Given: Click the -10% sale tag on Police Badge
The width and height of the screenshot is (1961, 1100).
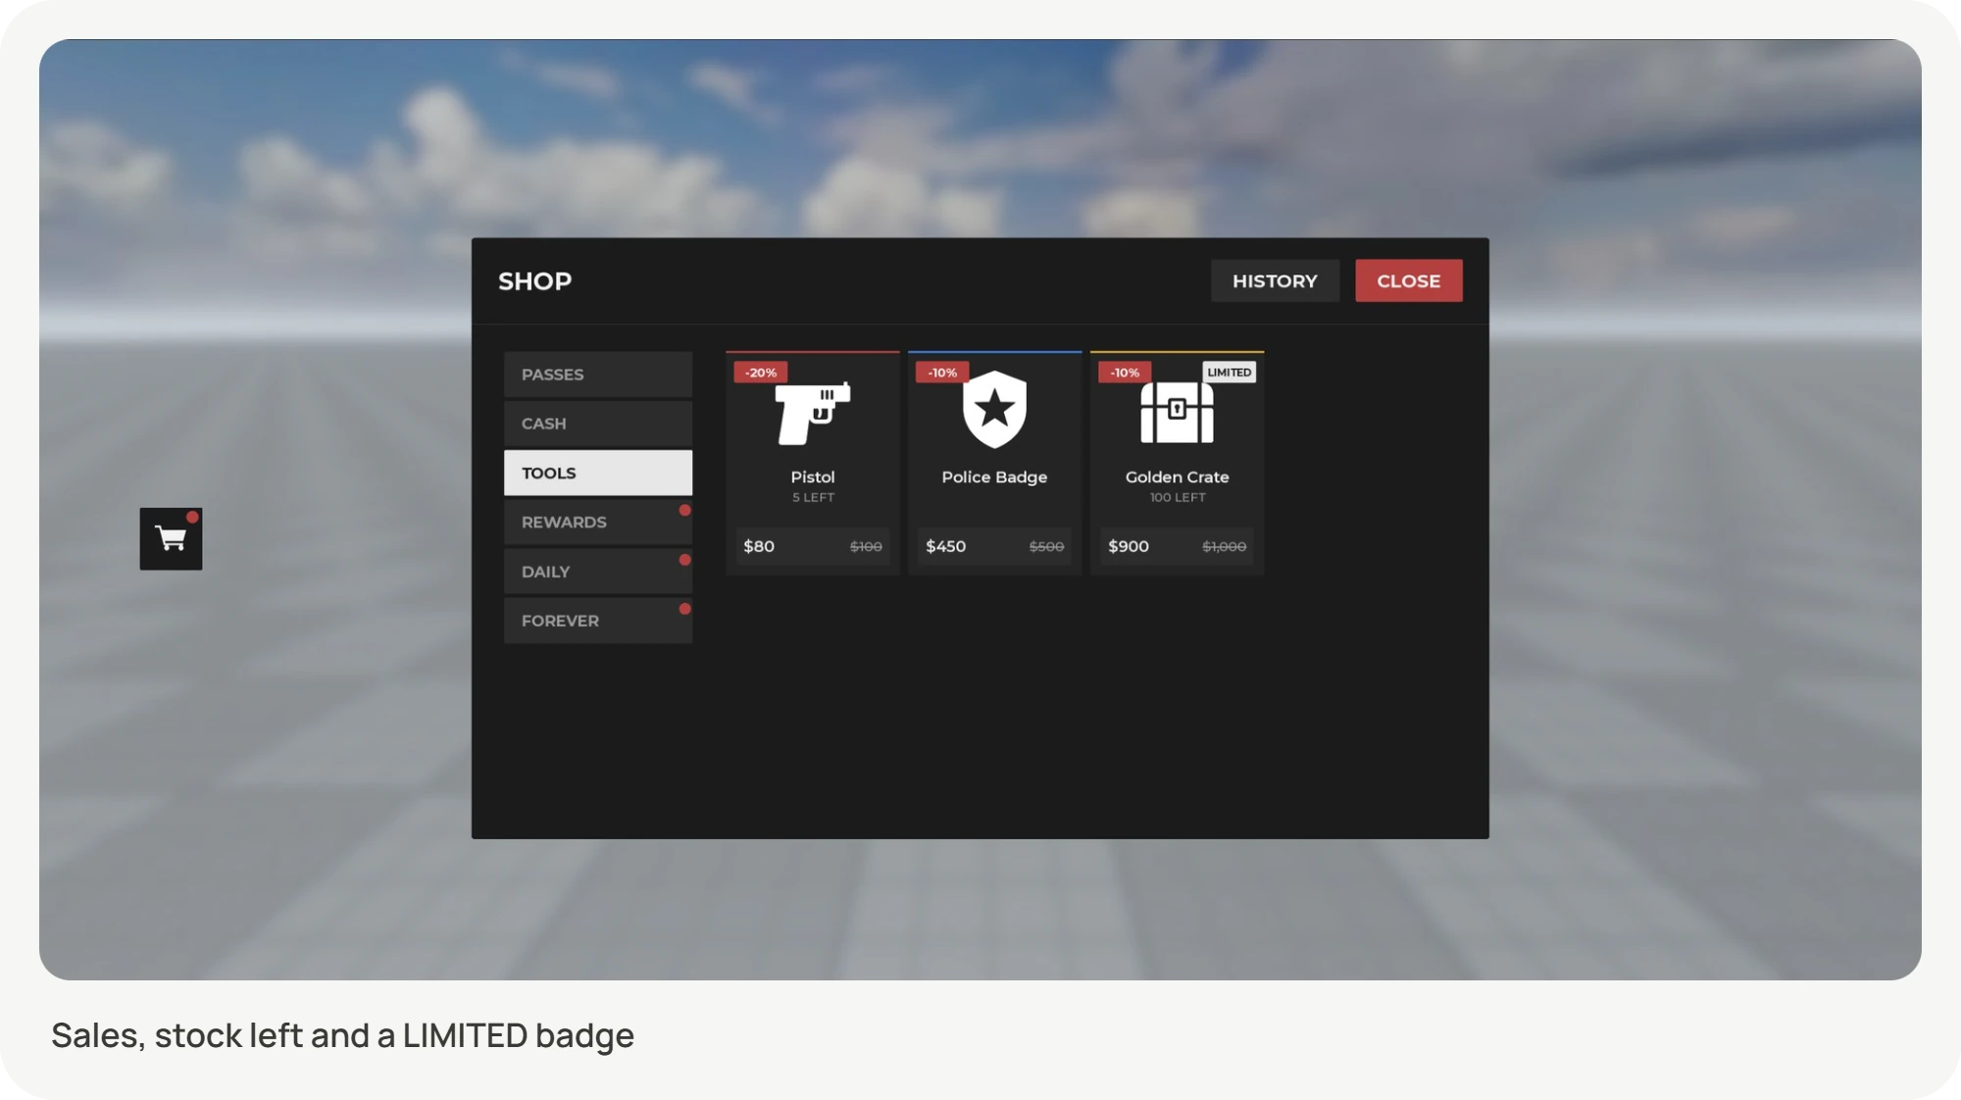Looking at the screenshot, I should [x=942, y=373].
